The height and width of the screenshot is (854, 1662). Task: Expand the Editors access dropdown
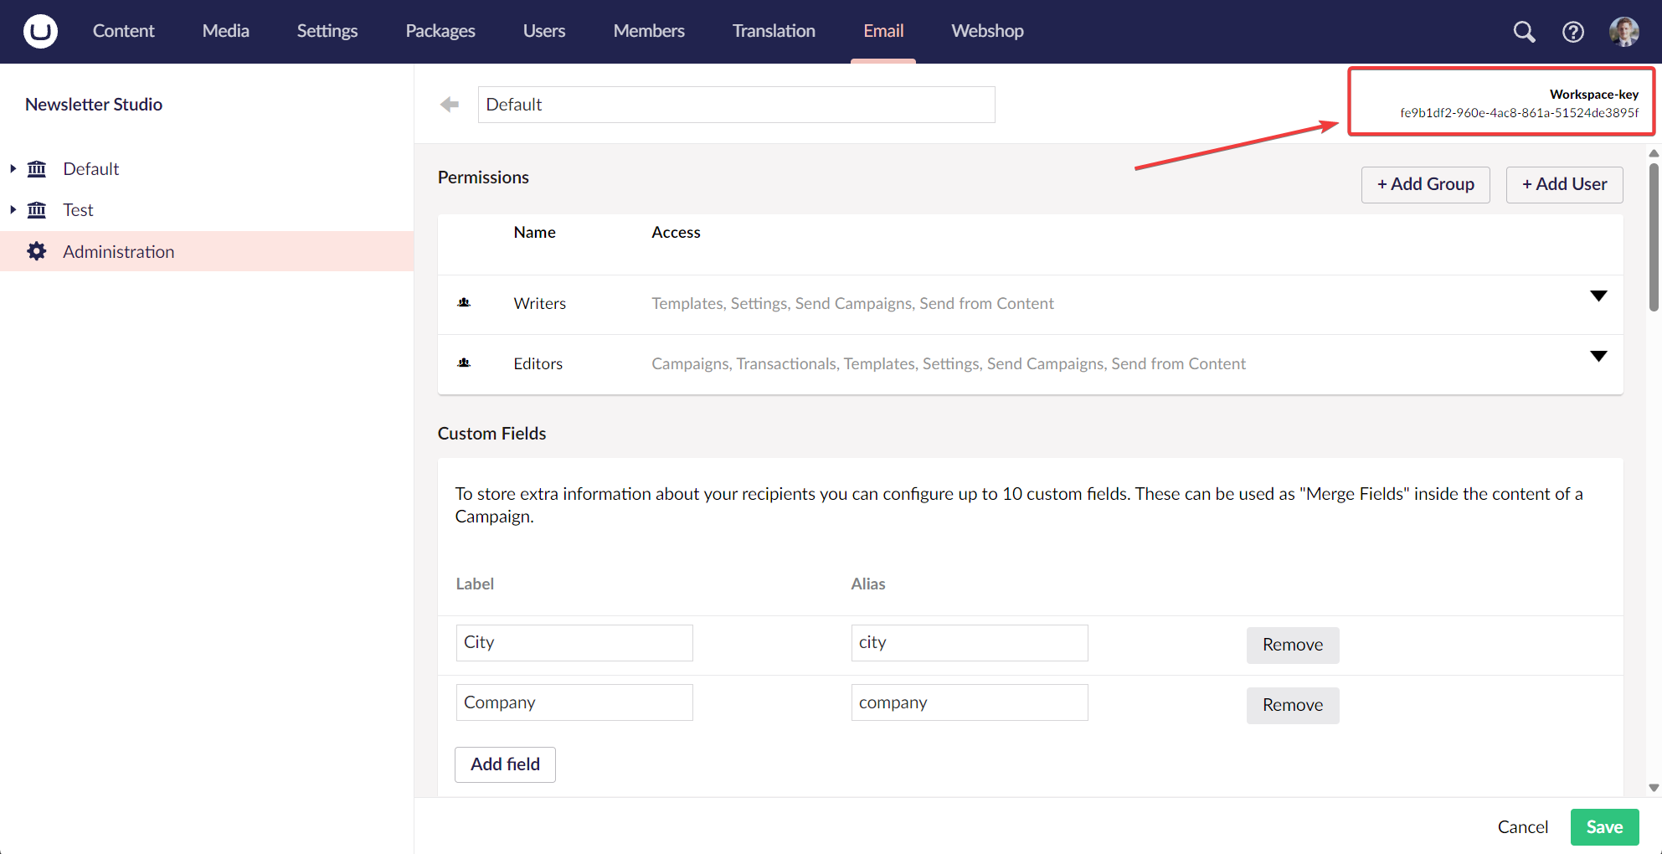point(1599,356)
